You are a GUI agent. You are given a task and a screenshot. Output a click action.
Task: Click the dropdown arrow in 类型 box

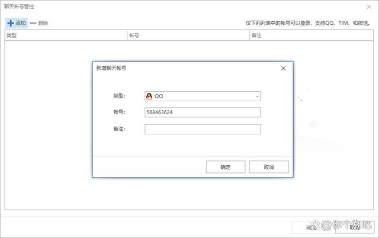coord(257,97)
